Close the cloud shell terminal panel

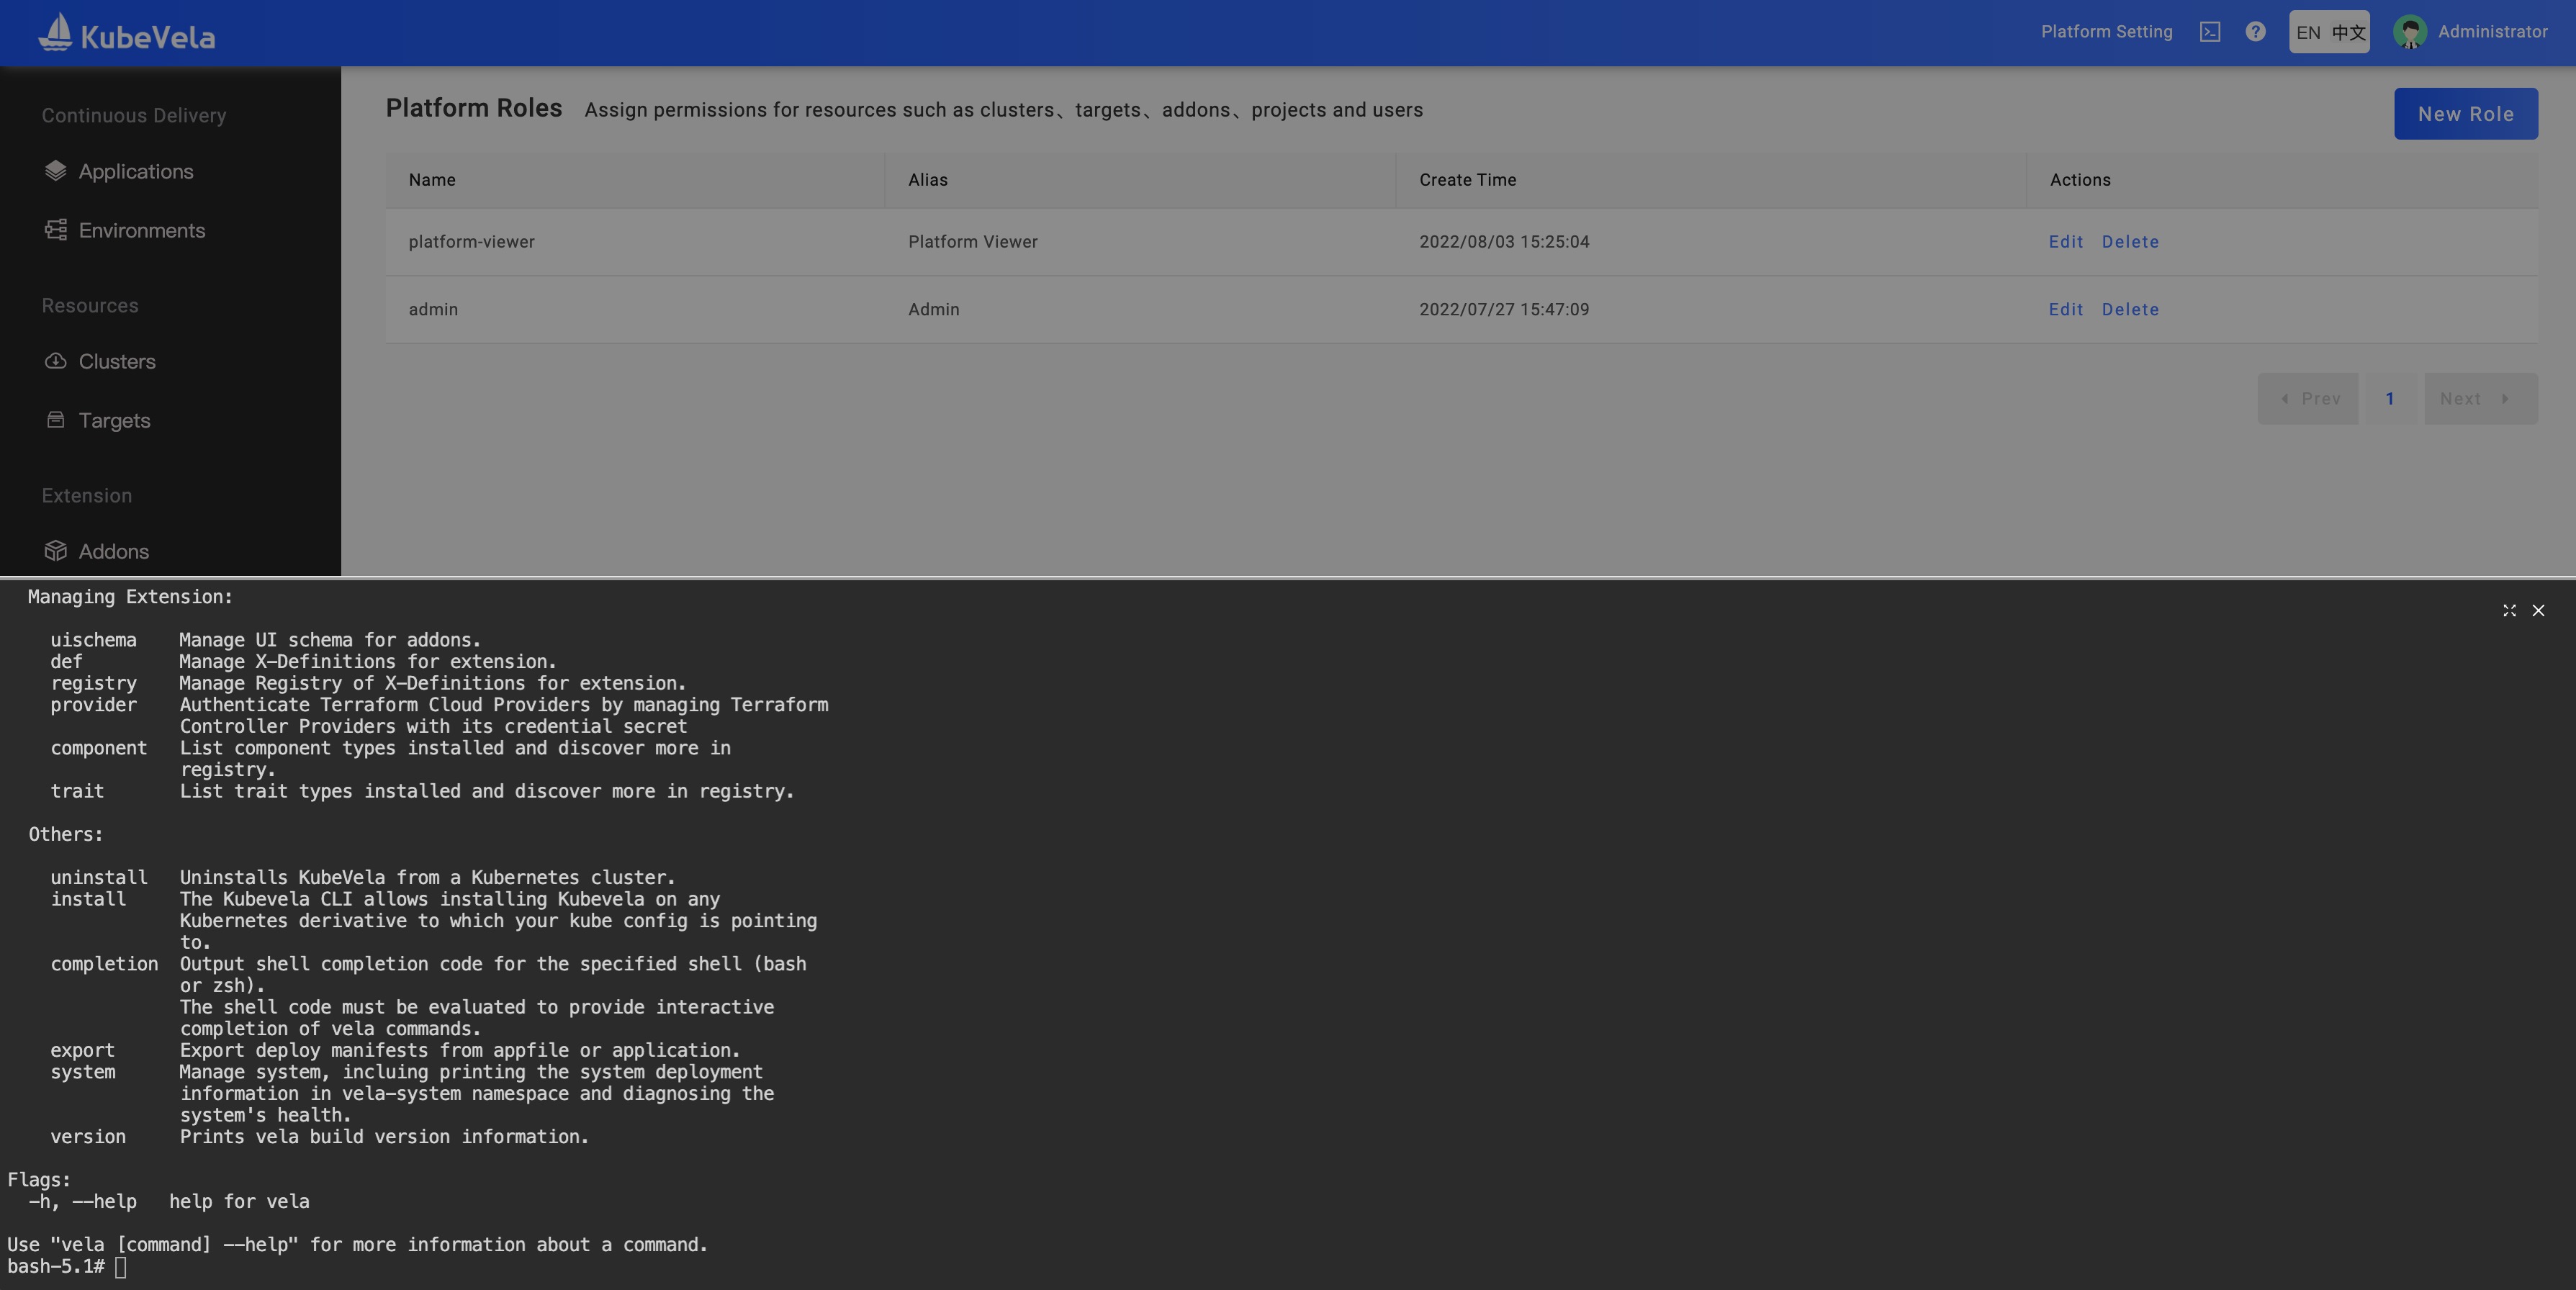(2538, 610)
